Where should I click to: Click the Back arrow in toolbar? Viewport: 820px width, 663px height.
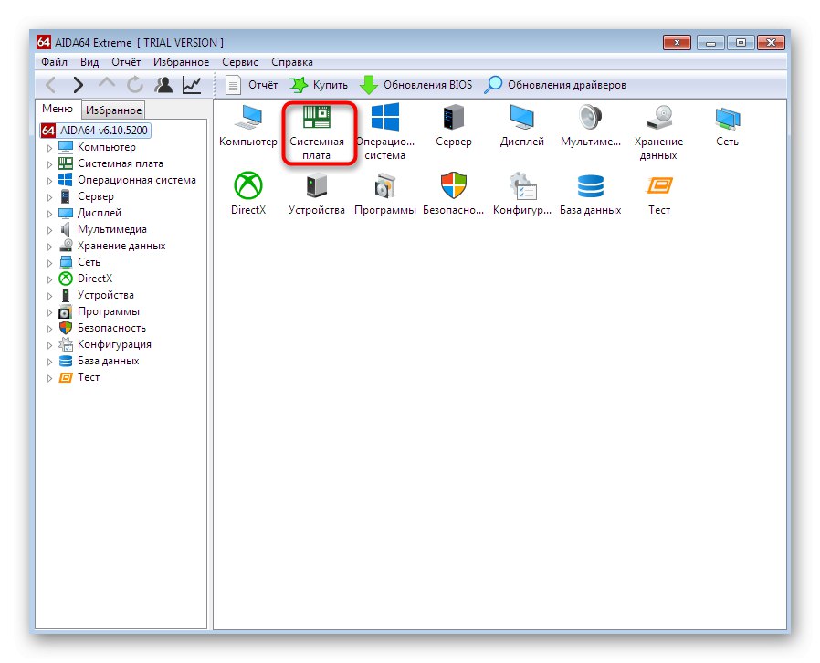tap(51, 85)
